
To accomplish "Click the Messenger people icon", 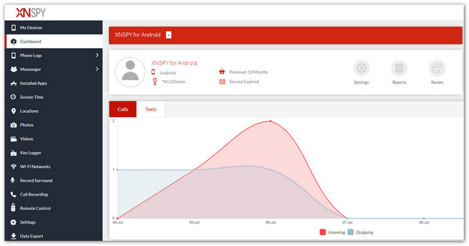I will pos(13,69).
